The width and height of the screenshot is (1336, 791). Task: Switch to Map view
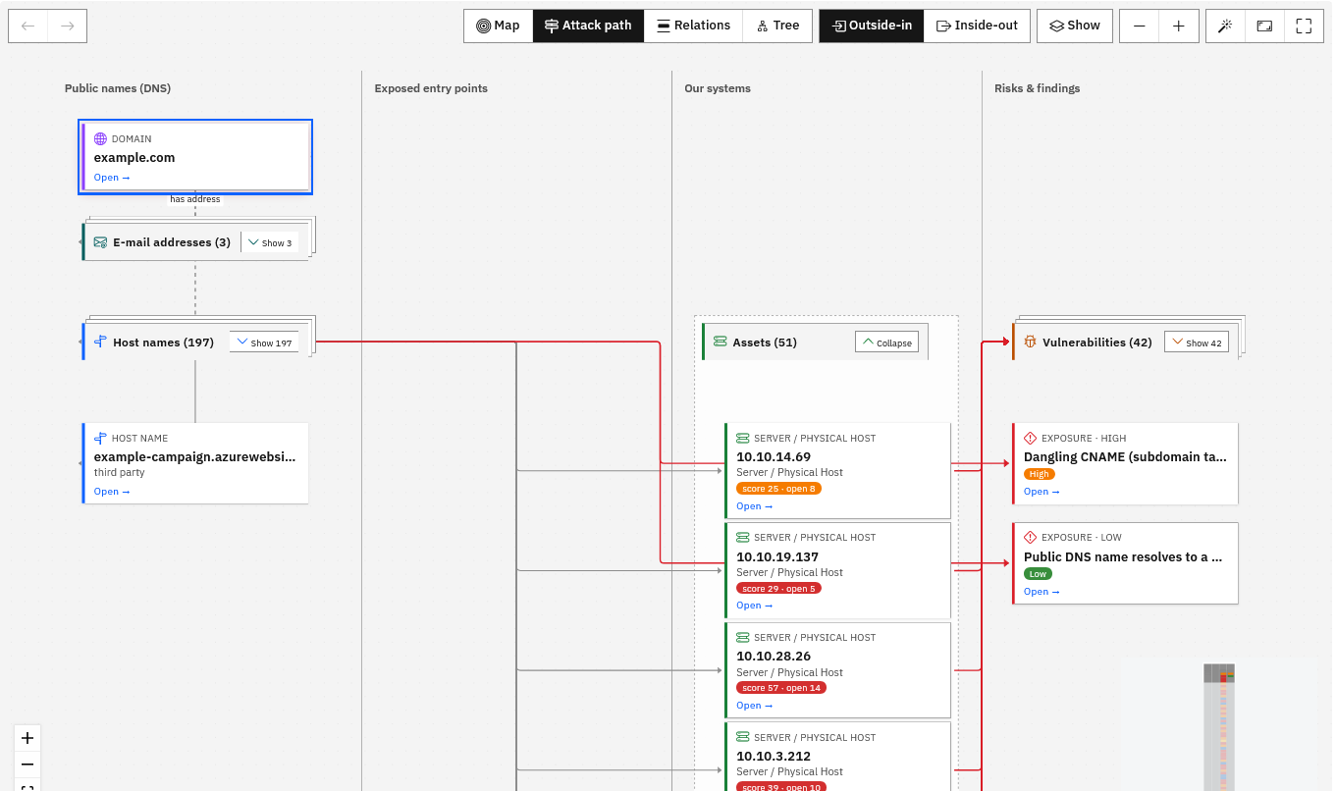[x=498, y=26]
